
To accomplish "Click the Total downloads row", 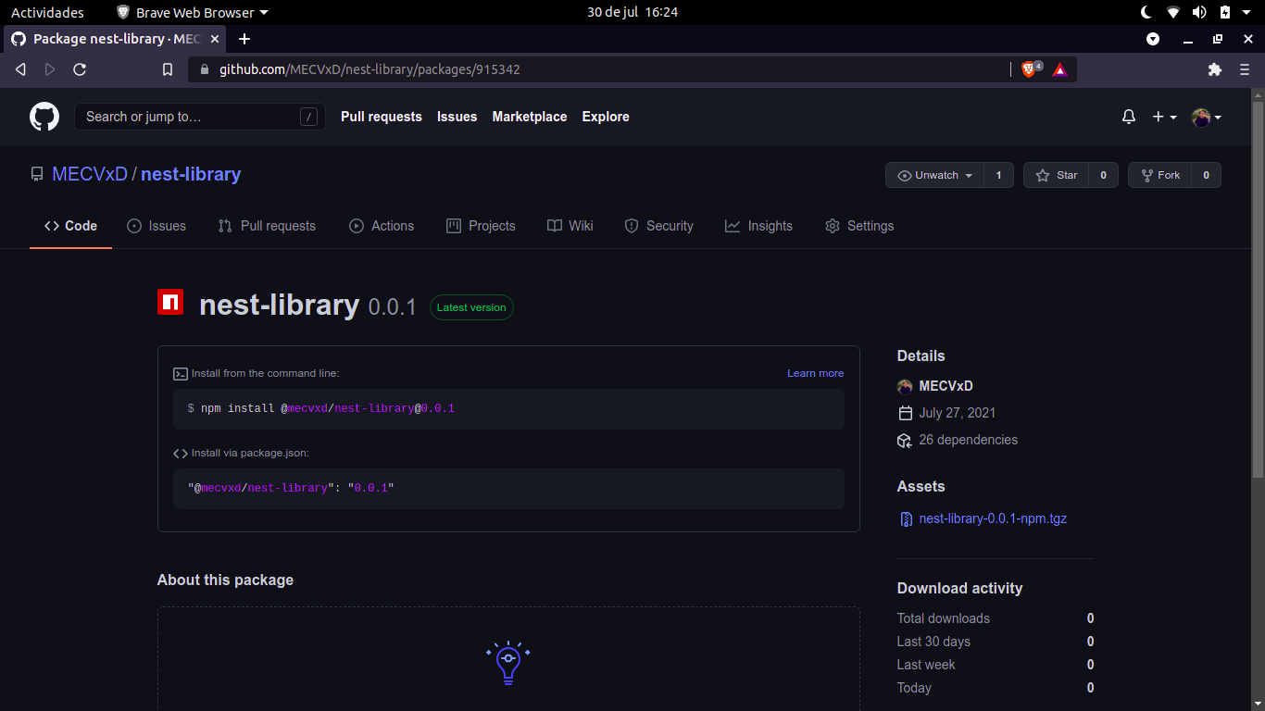I will [996, 618].
